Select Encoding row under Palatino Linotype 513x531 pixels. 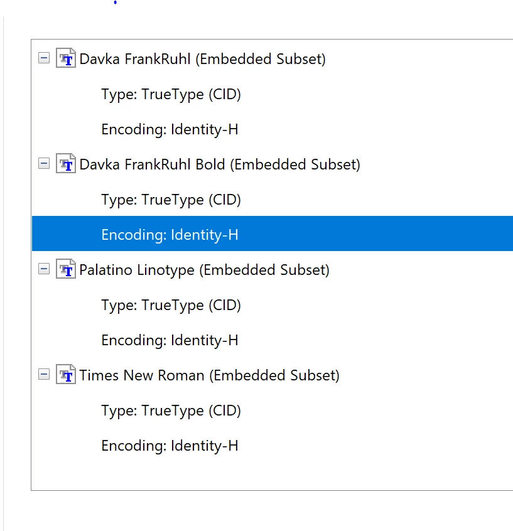170,340
